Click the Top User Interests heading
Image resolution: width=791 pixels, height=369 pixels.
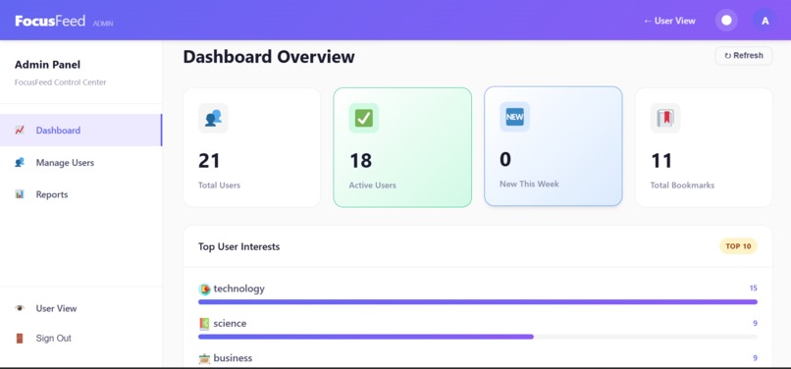(238, 246)
